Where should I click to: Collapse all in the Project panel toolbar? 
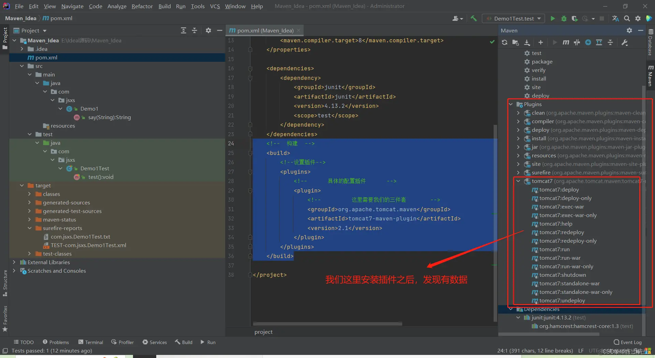[194, 30]
